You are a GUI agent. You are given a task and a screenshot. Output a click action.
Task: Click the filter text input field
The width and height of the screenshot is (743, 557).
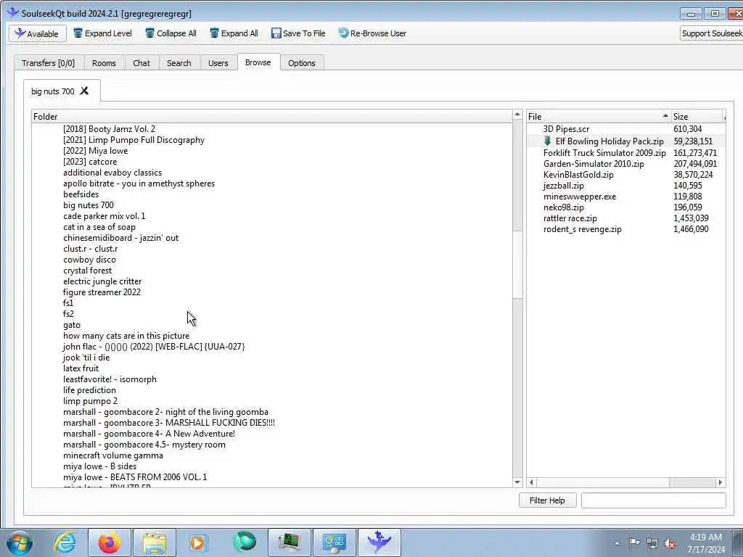(x=654, y=500)
